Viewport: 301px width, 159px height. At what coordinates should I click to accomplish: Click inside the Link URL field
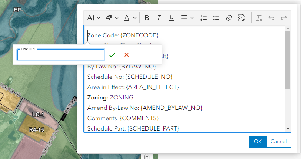pos(61,55)
